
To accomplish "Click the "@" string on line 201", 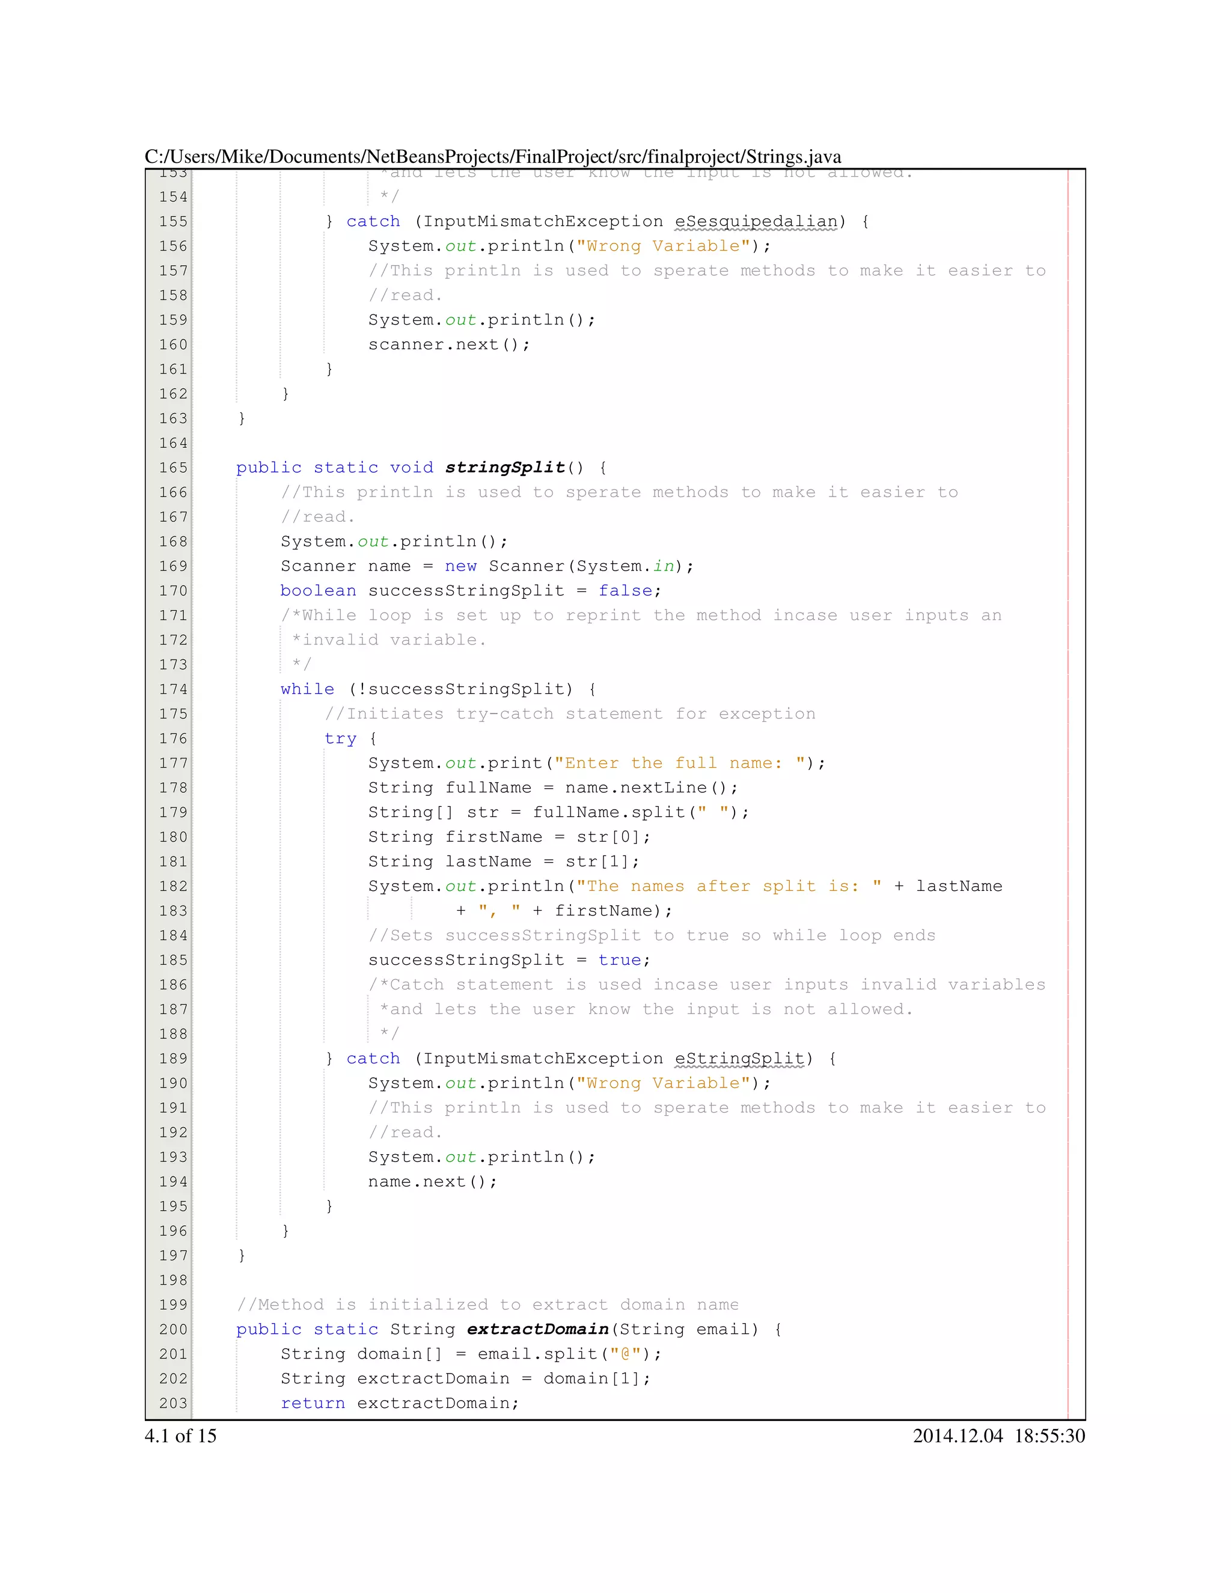I will (x=625, y=1354).
